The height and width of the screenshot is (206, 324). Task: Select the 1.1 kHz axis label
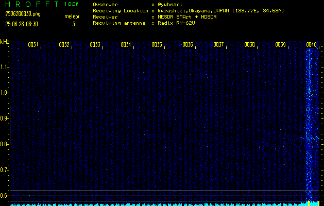pos(4,67)
